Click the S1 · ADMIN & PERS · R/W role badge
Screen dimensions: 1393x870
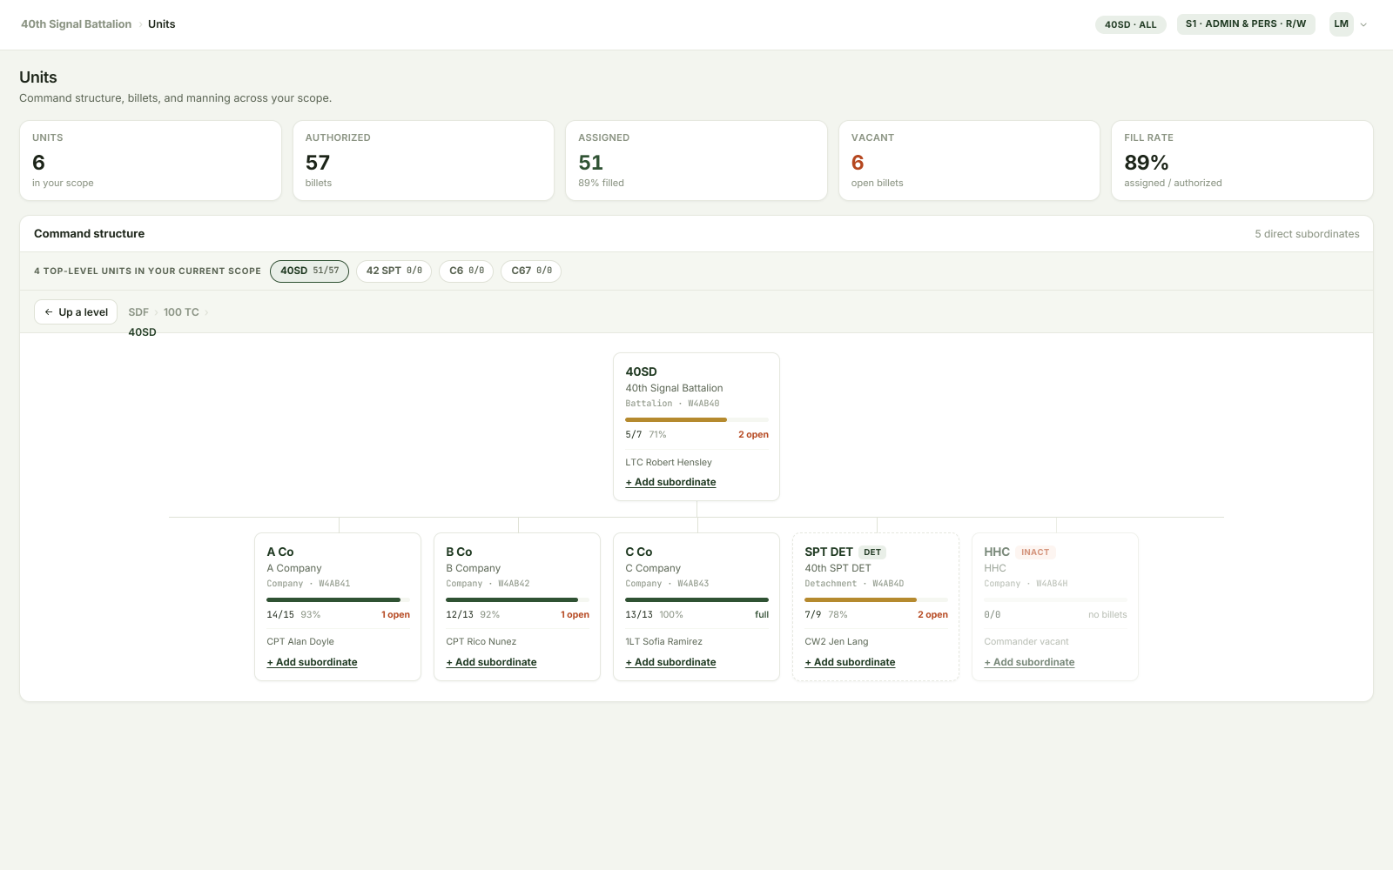[1245, 23]
